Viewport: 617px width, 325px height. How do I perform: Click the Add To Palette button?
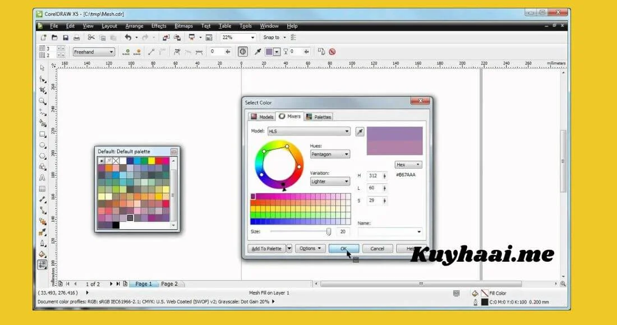266,248
